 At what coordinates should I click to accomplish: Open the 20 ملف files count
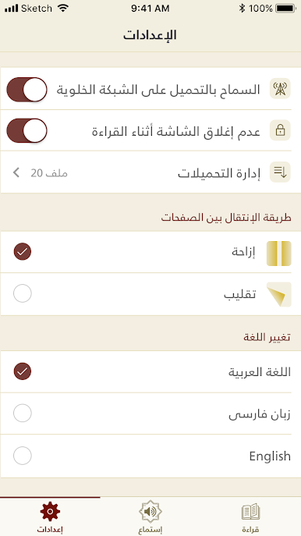click(x=49, y=173)
